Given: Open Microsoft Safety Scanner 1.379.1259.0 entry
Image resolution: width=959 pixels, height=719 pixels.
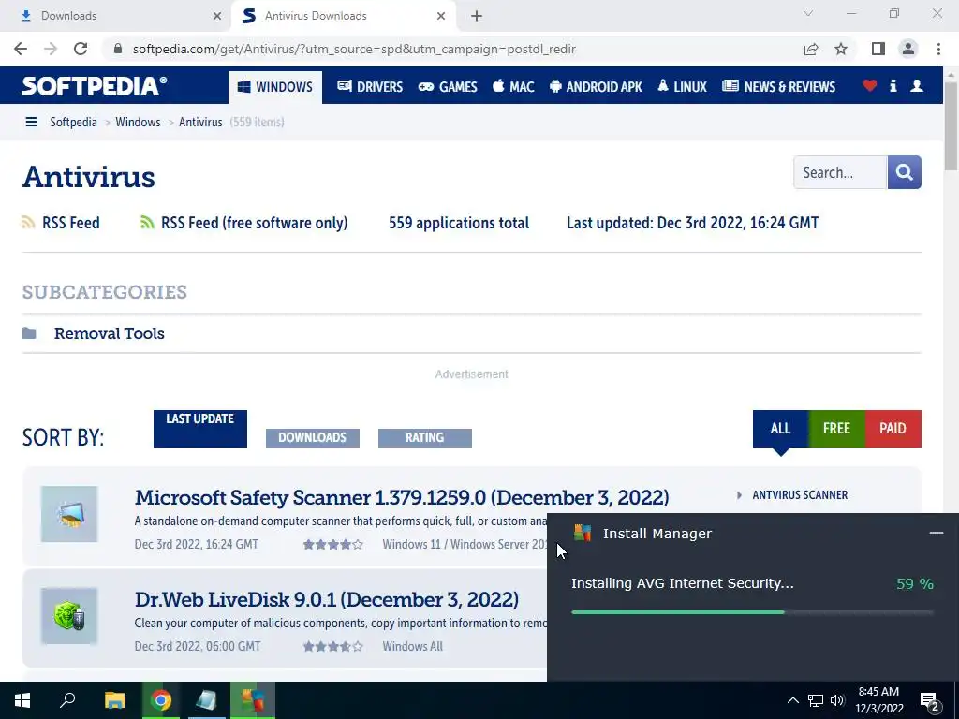Looking at the screenshot, I should point(402,498).
